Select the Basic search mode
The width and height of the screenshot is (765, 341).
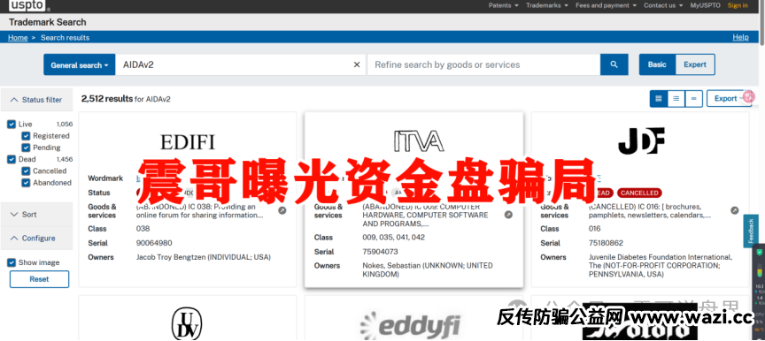(x=657, y=64)
